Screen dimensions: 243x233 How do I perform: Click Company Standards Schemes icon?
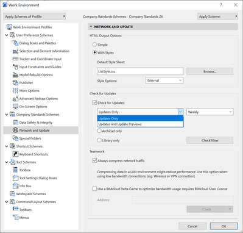pos(12,114)
